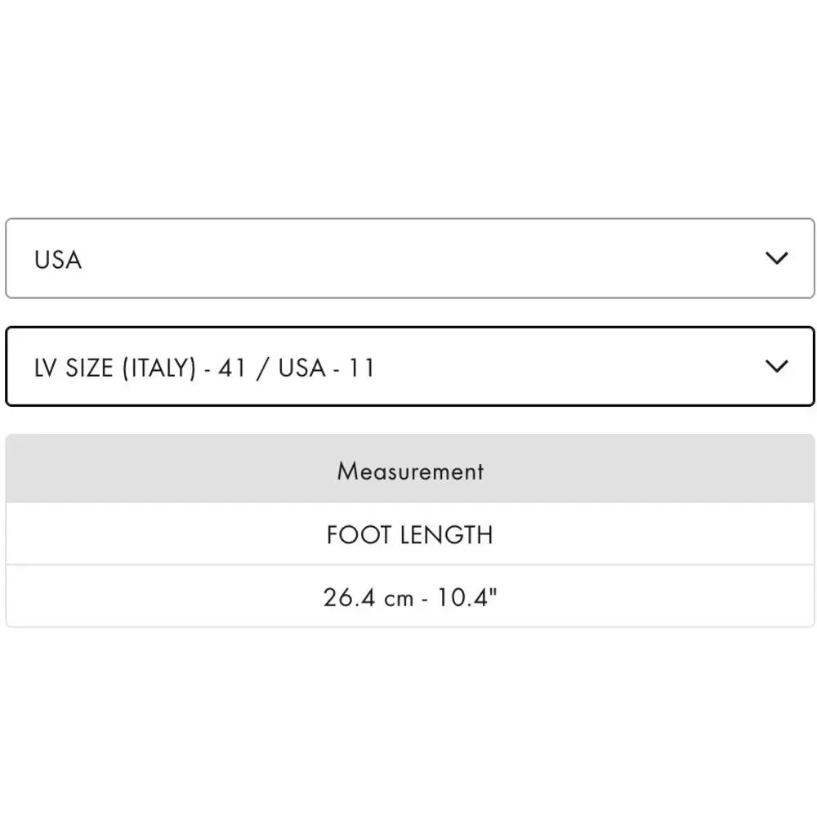The width and height of the screenshot is (817, 817).
Task: Click the Measurement table header
Action: 409,471
